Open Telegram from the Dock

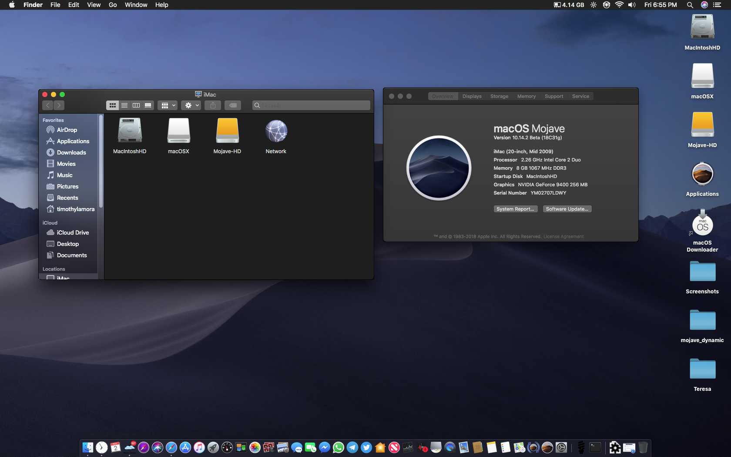tap(352, 447)
